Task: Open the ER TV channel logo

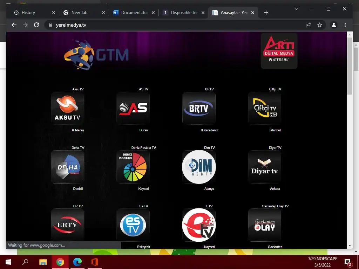Action: pyautogui.click(x=68, y=225)
